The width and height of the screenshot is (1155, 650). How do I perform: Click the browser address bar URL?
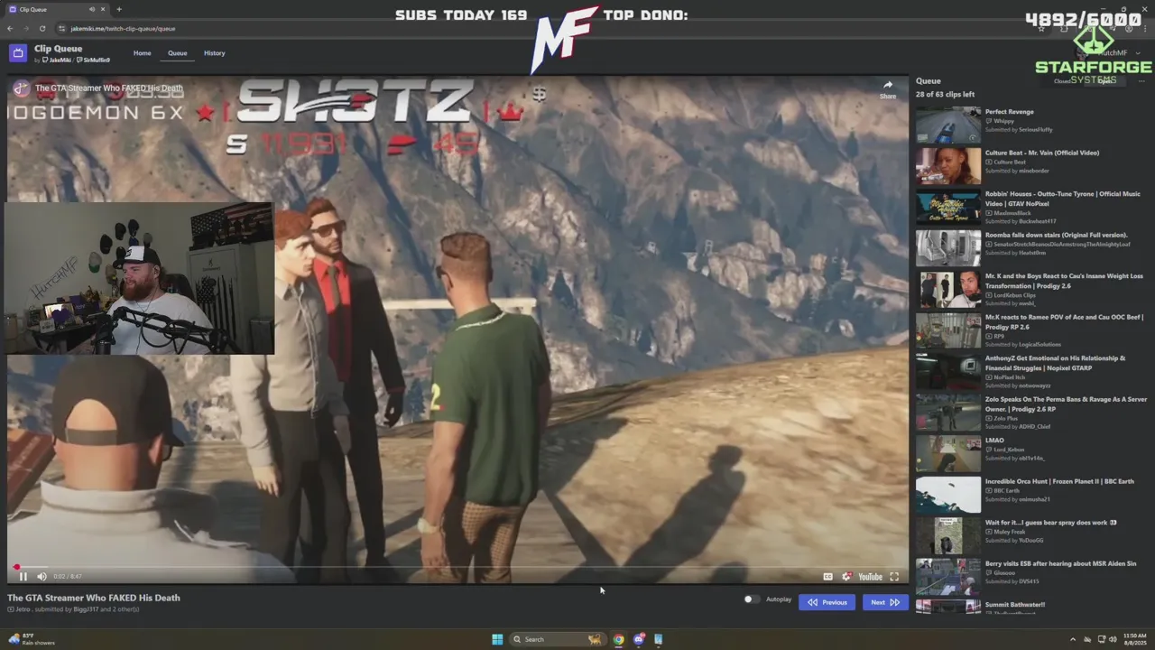coord(123,29)
